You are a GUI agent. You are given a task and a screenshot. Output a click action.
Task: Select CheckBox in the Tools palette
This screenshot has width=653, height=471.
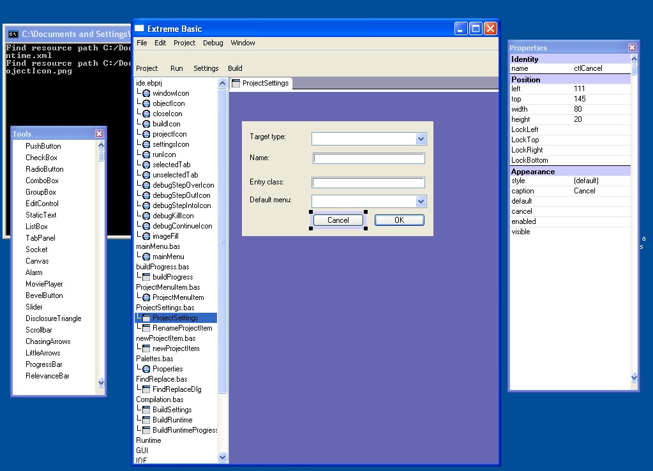tap(41, 158)
